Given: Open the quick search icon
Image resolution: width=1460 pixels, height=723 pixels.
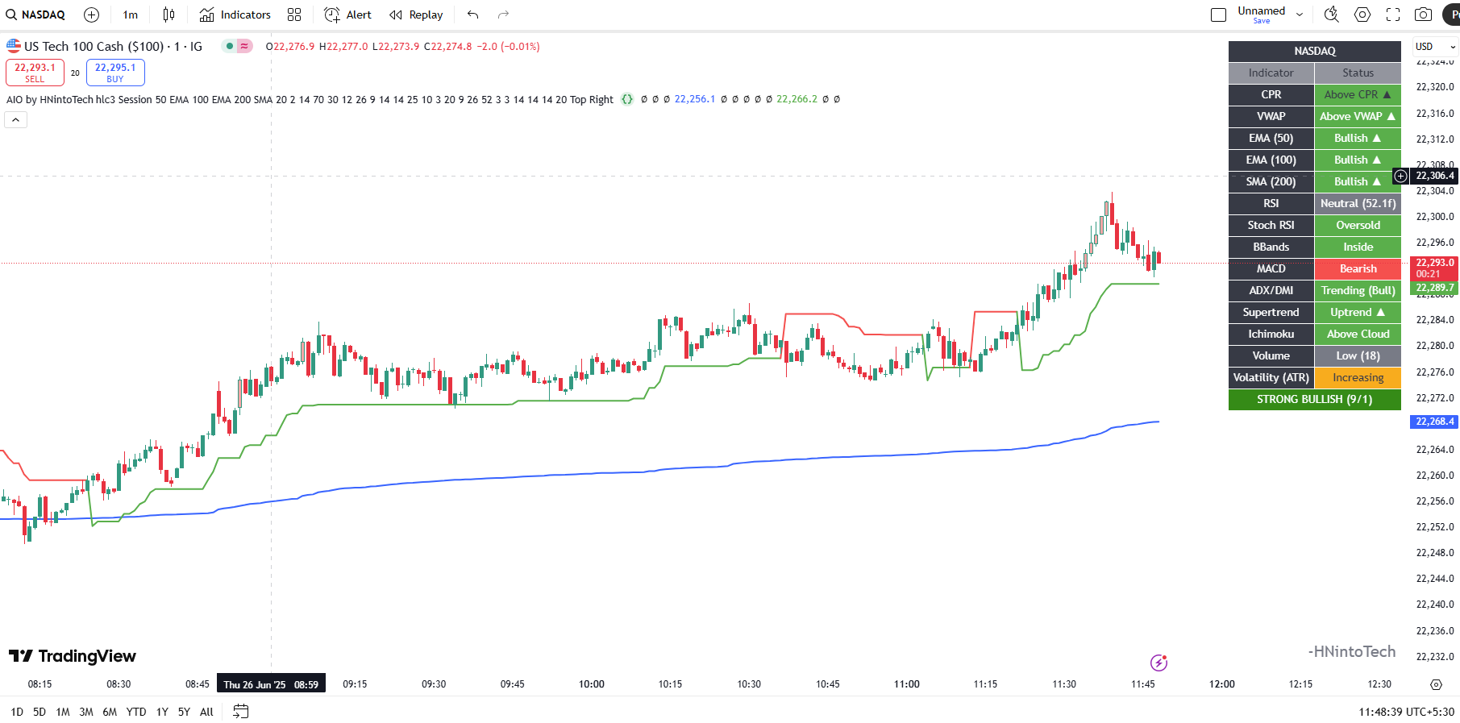Looking at the screenshot, I should pos(1331,15).
